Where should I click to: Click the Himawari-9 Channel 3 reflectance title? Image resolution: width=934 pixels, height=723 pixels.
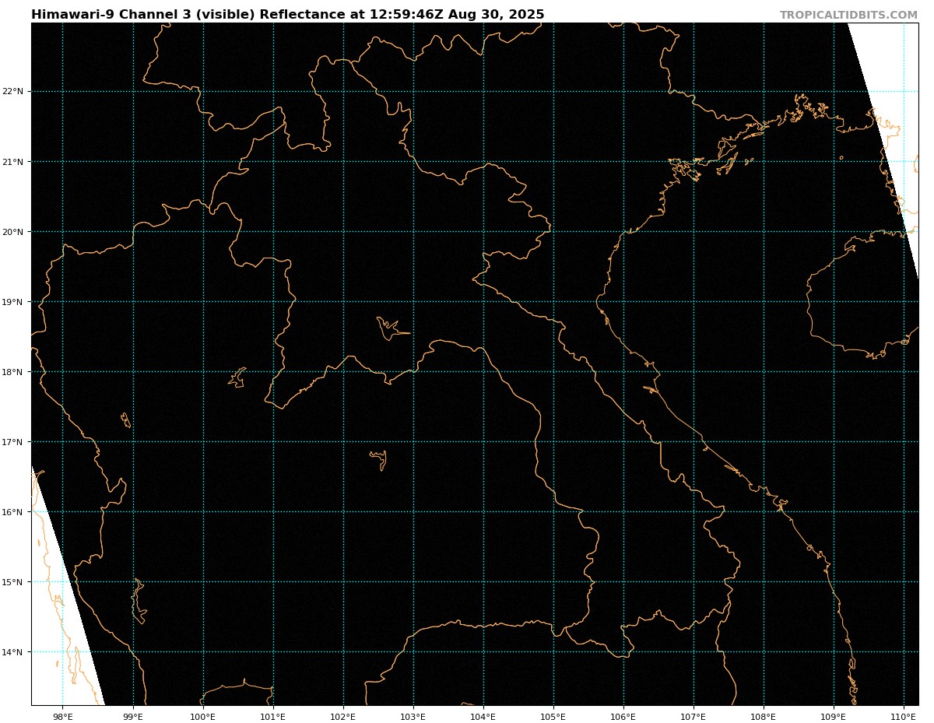[288, 15]
